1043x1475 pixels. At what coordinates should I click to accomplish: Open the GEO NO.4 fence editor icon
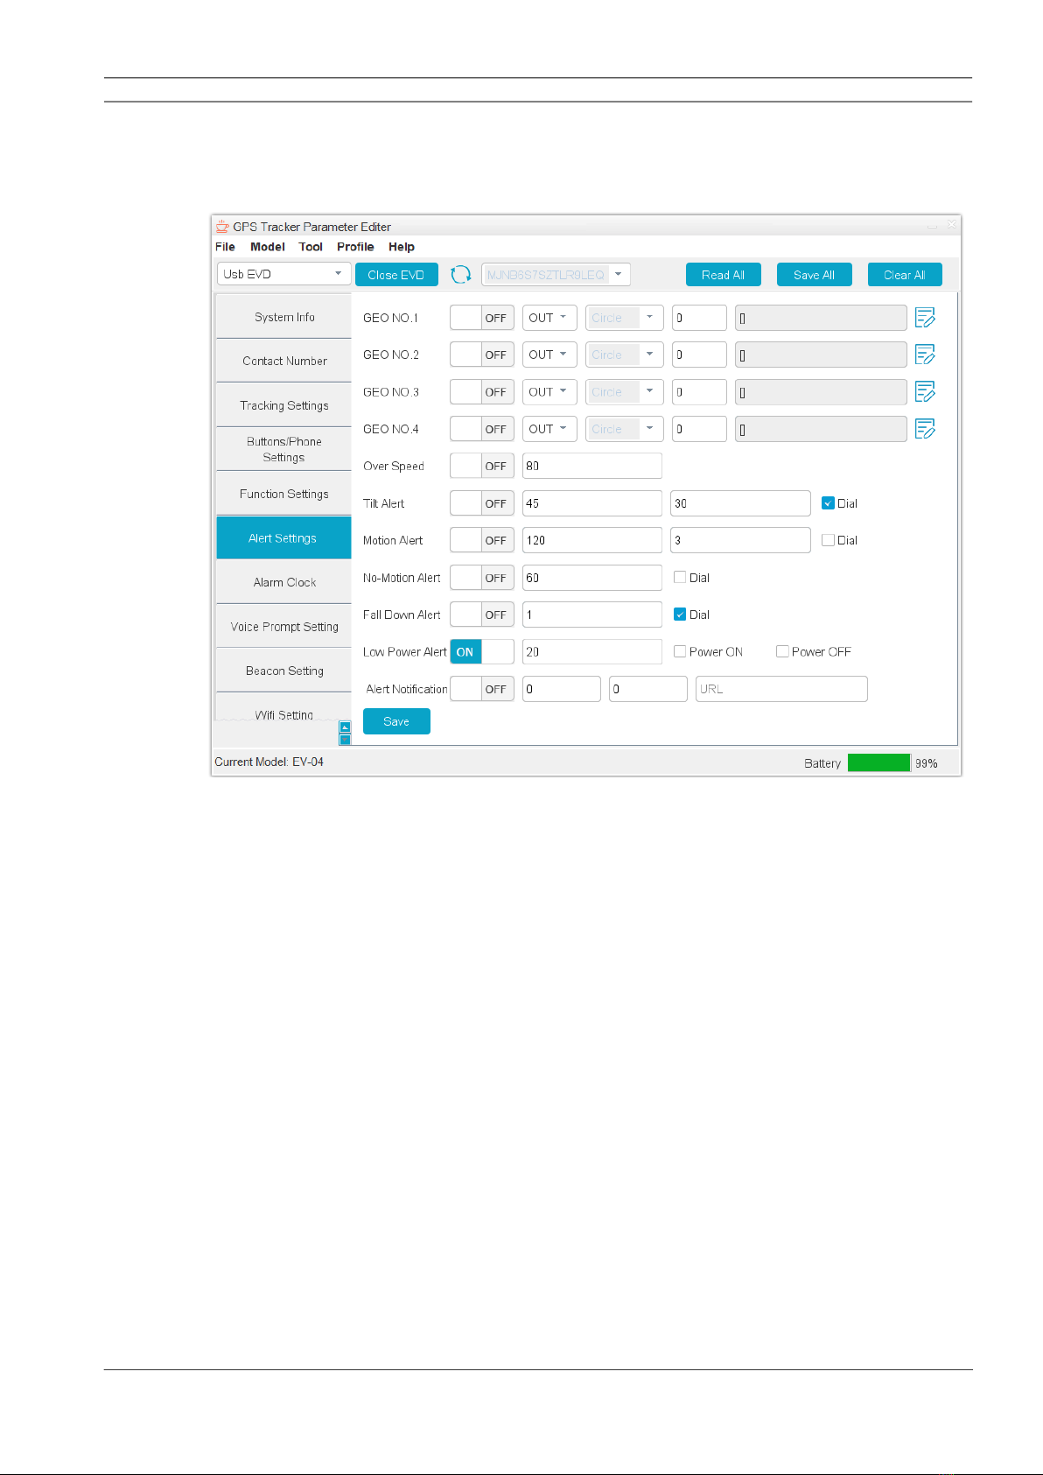pos(925,429)
